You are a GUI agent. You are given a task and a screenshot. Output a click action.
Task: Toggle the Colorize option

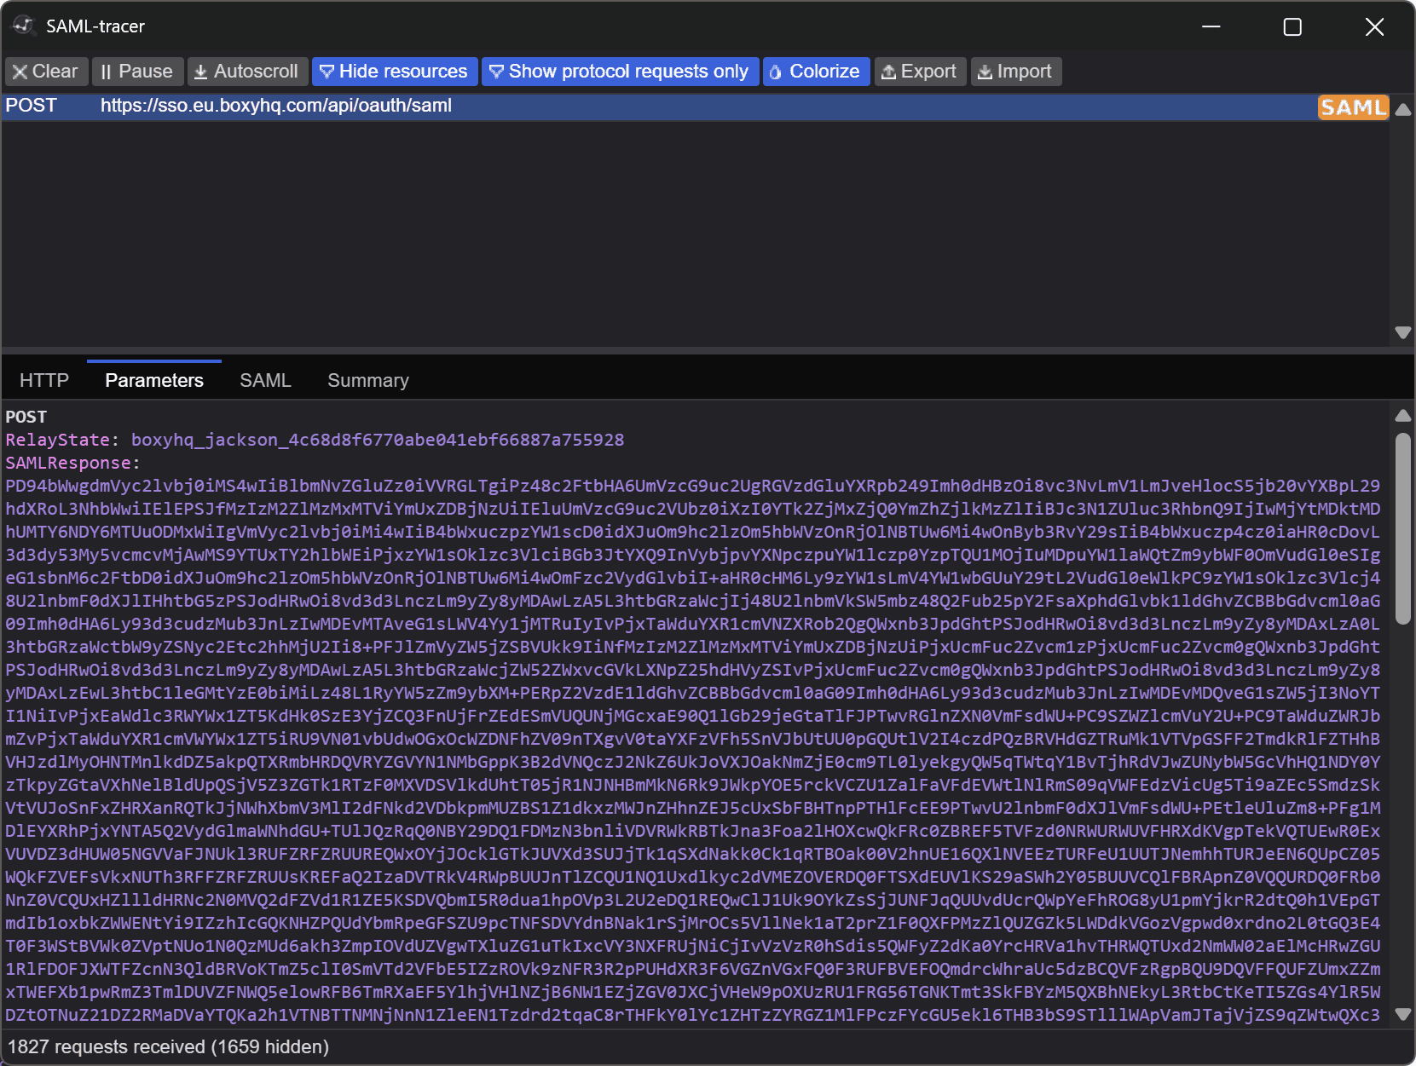point(816,72)
